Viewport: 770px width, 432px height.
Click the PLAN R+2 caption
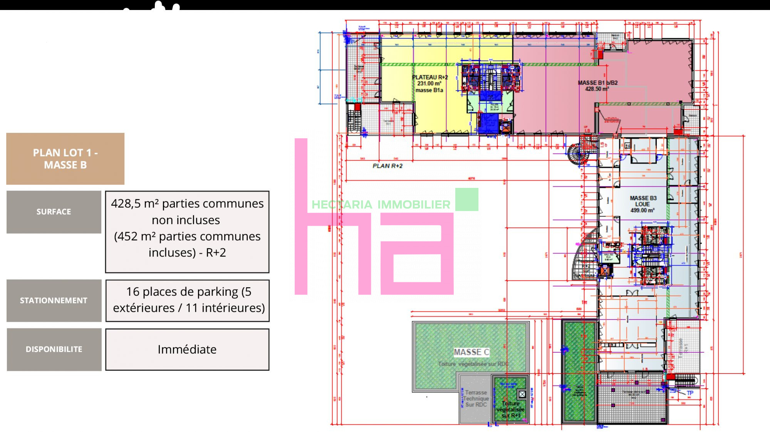tap(388, 166)
